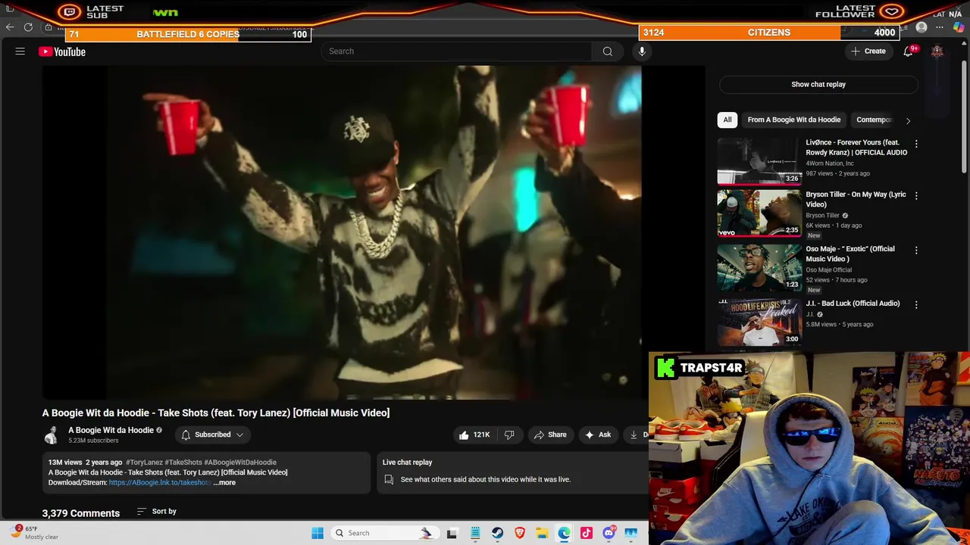Open the Create menu
This screenshot has width=970, height=545.
(868, 51)
